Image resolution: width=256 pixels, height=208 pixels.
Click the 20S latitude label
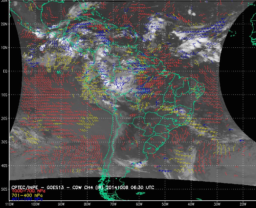4,118
